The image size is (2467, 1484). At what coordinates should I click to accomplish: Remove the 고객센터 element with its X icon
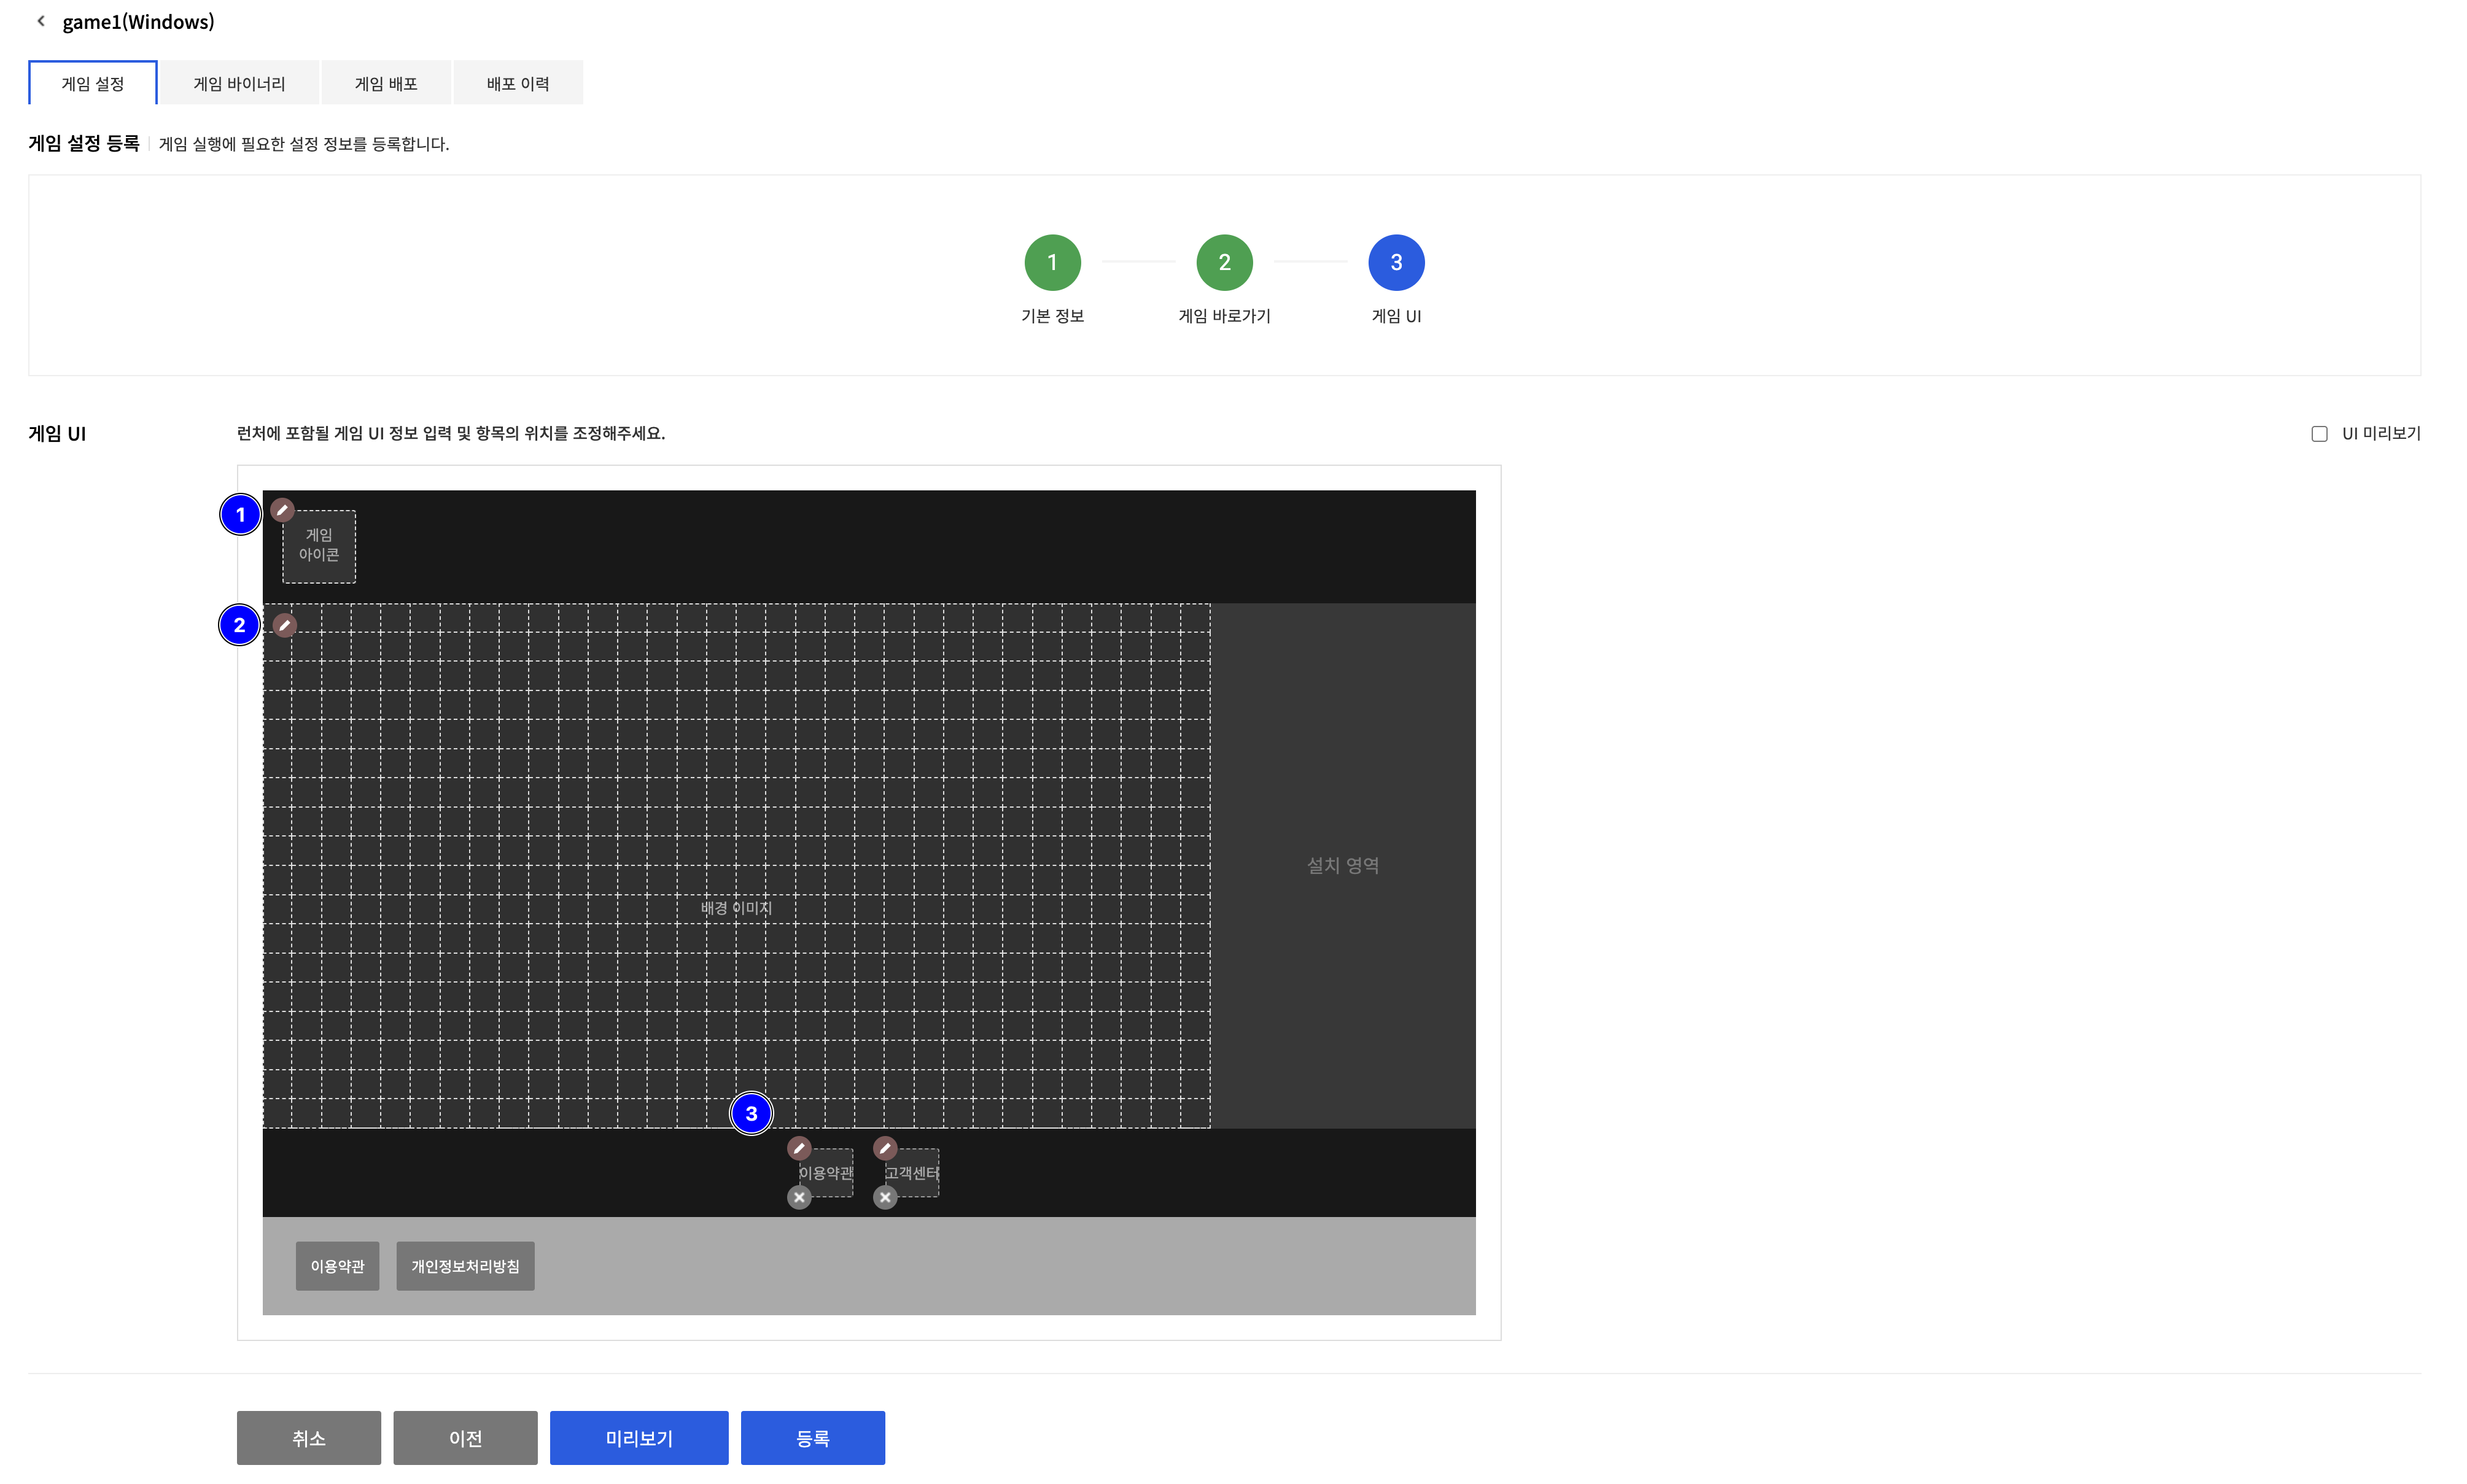click(884, 1197)
